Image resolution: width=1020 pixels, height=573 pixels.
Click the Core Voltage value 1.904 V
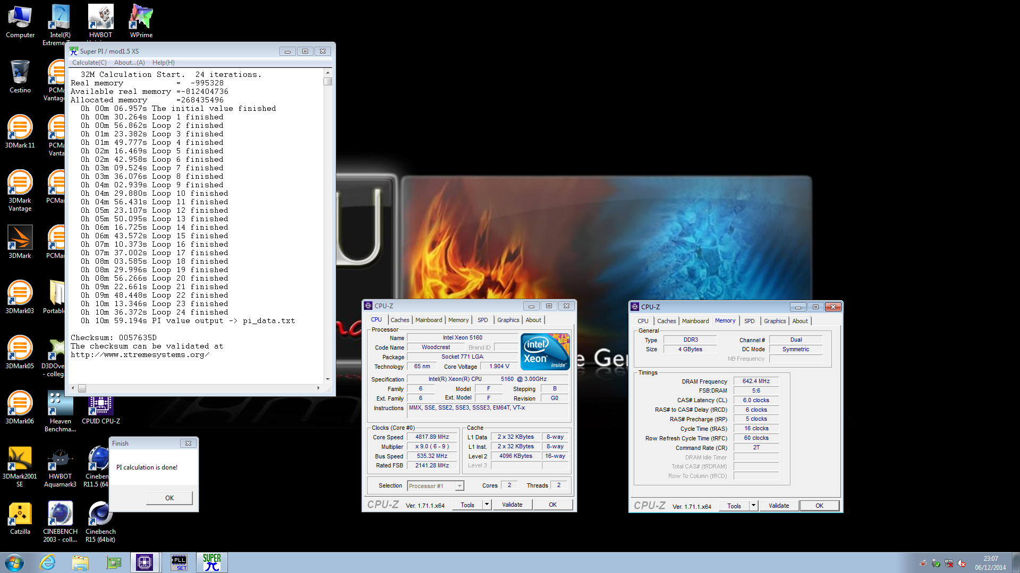click(x=499, y=366)
